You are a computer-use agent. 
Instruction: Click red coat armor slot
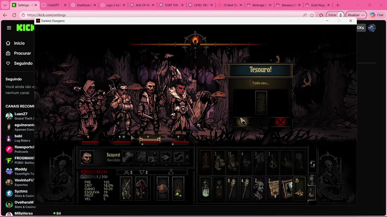141,188
